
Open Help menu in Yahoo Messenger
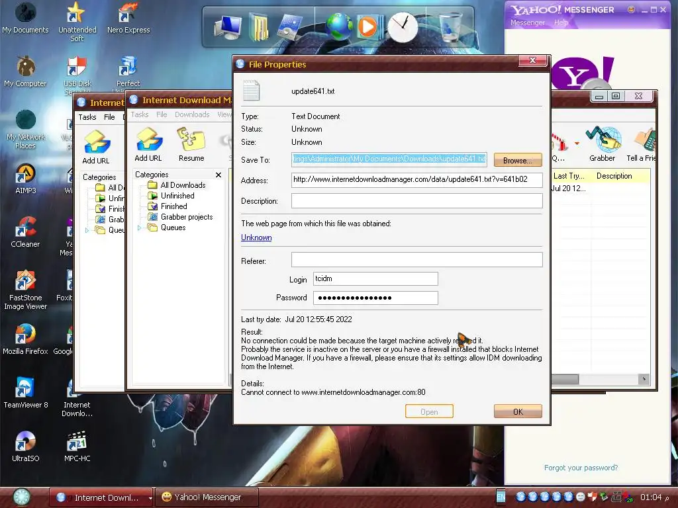pyautogui.click(x=561, y=22)
